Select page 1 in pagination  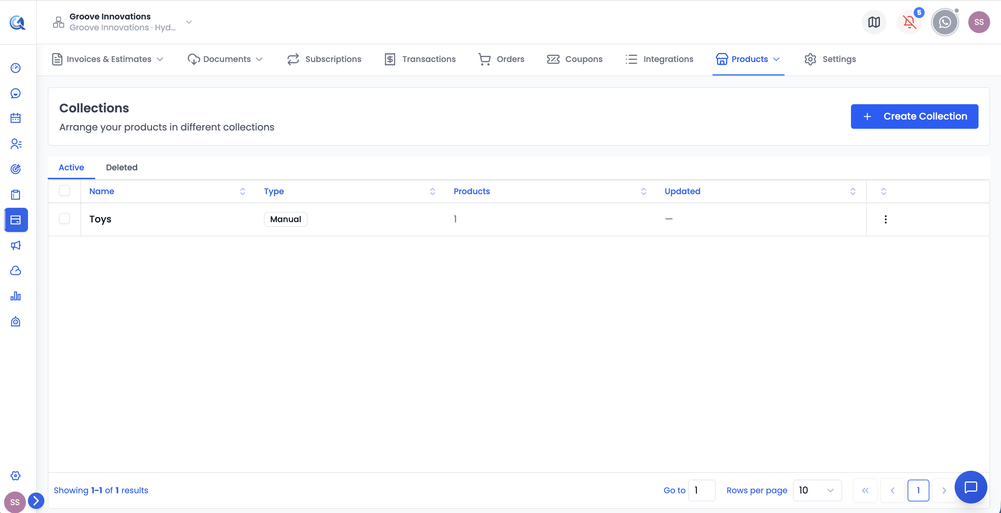tap(918, 491)
